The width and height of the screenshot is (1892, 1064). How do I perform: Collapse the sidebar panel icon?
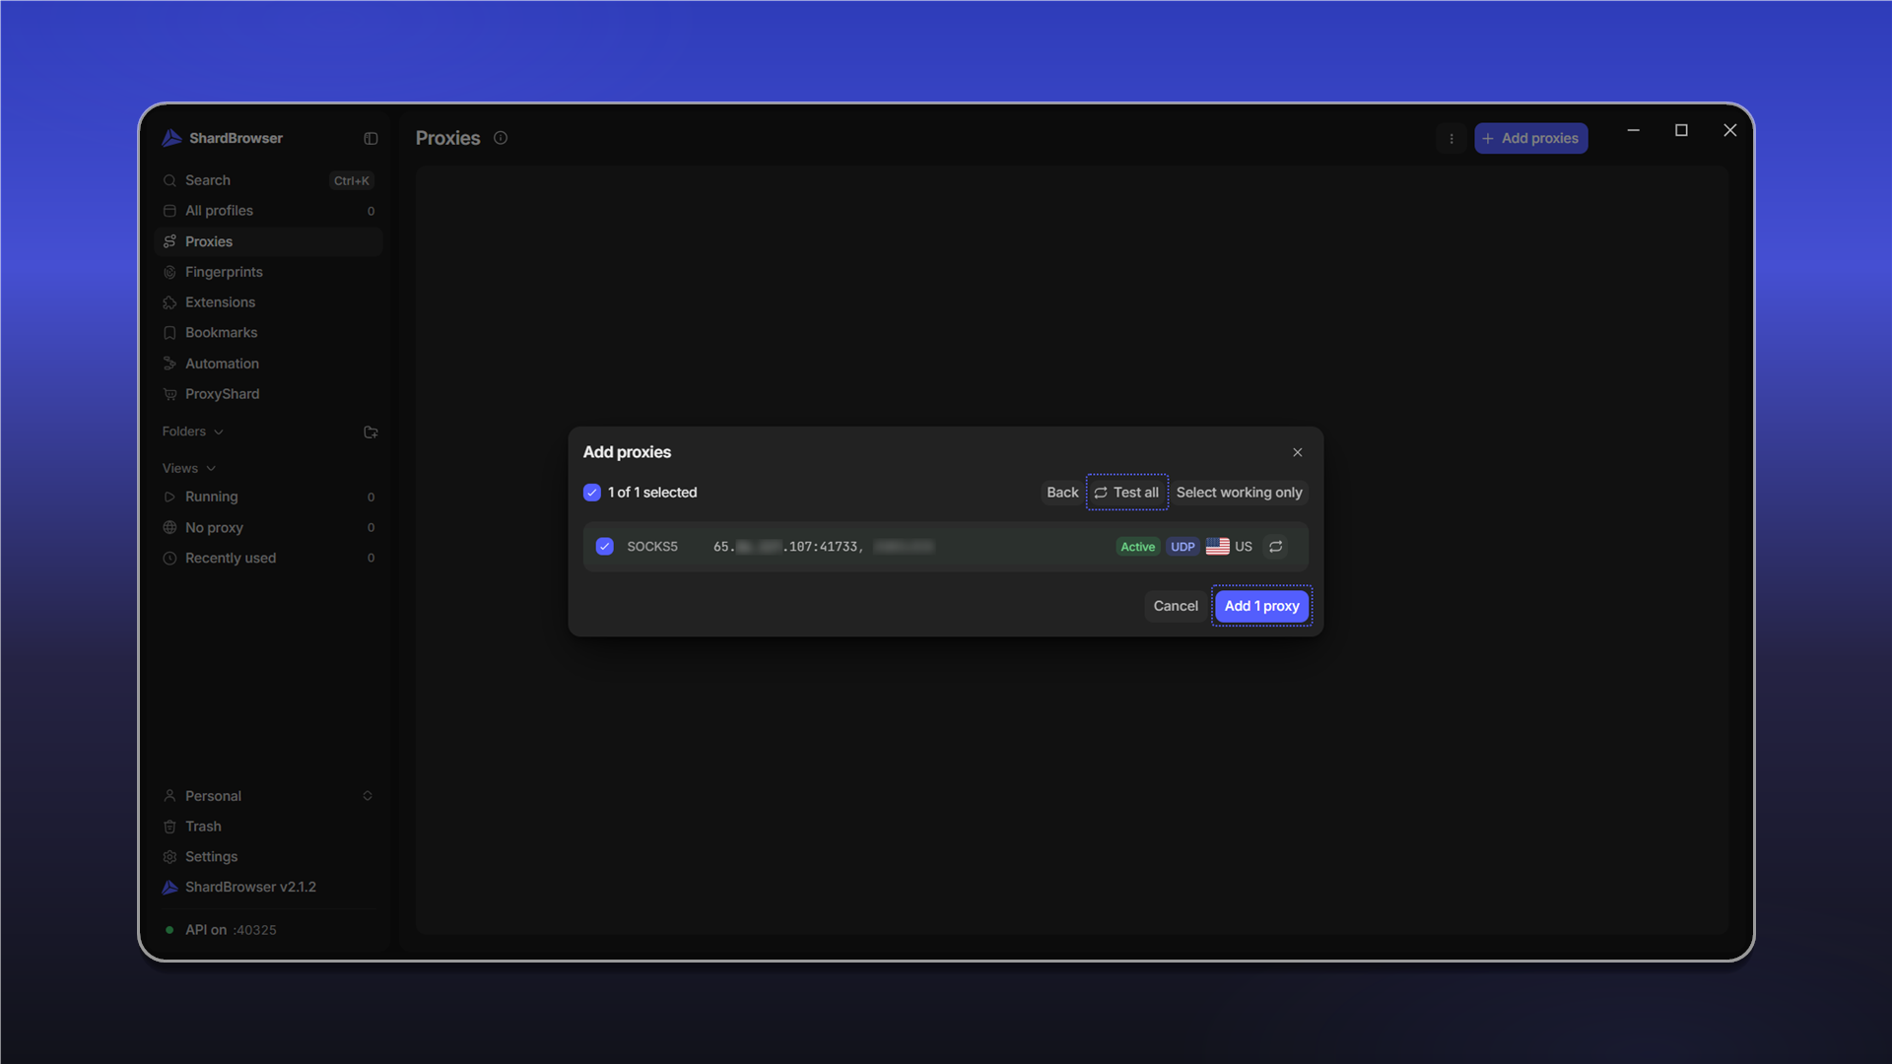[371, 139]
